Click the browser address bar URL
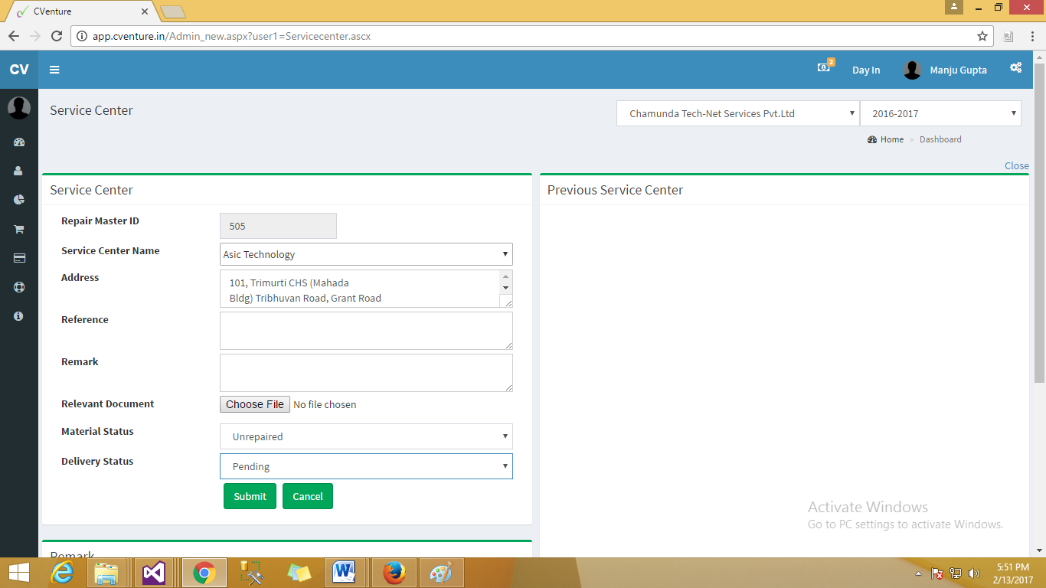 232,36
